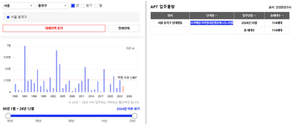
Task: Sort by 단지명 column header
Action: click(212, 15)
